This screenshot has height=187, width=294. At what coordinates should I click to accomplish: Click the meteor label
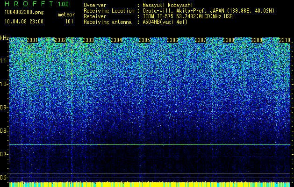point(66,14)
